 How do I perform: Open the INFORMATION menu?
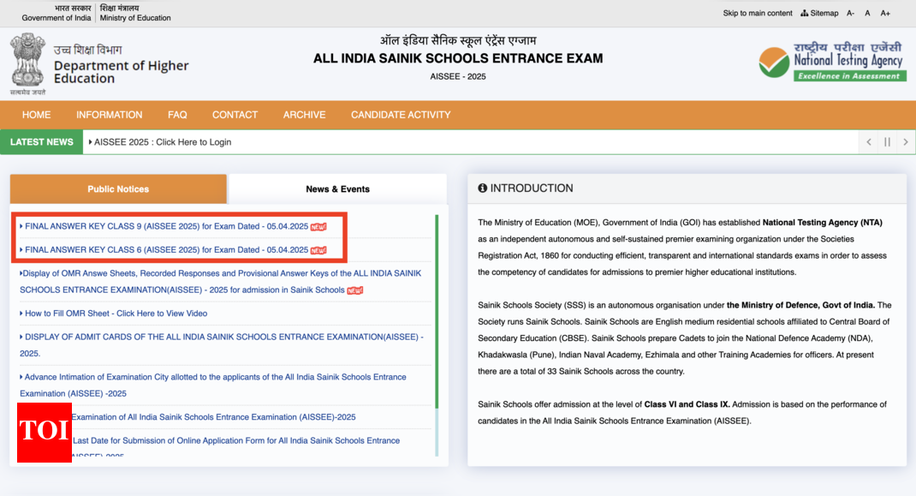click(x=109, y=115)
